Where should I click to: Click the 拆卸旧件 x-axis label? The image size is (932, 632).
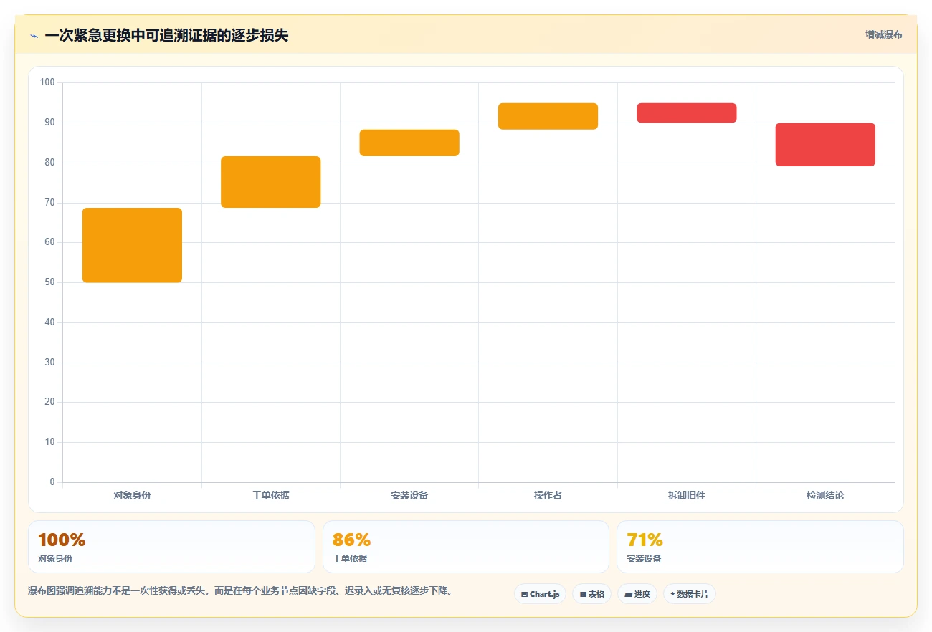point(687,495)
